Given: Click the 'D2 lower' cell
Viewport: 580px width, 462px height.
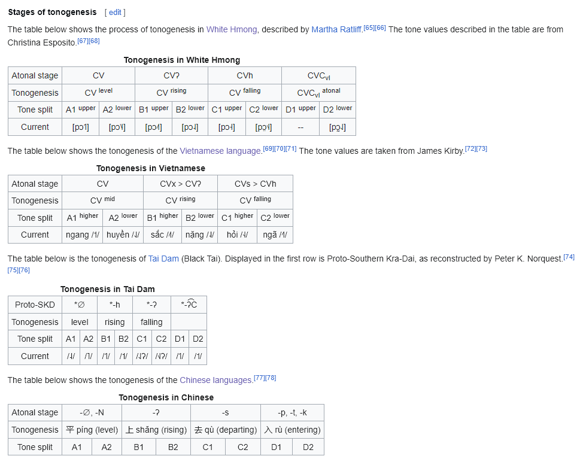Looking at the screenshot, I should click(338, 110).
